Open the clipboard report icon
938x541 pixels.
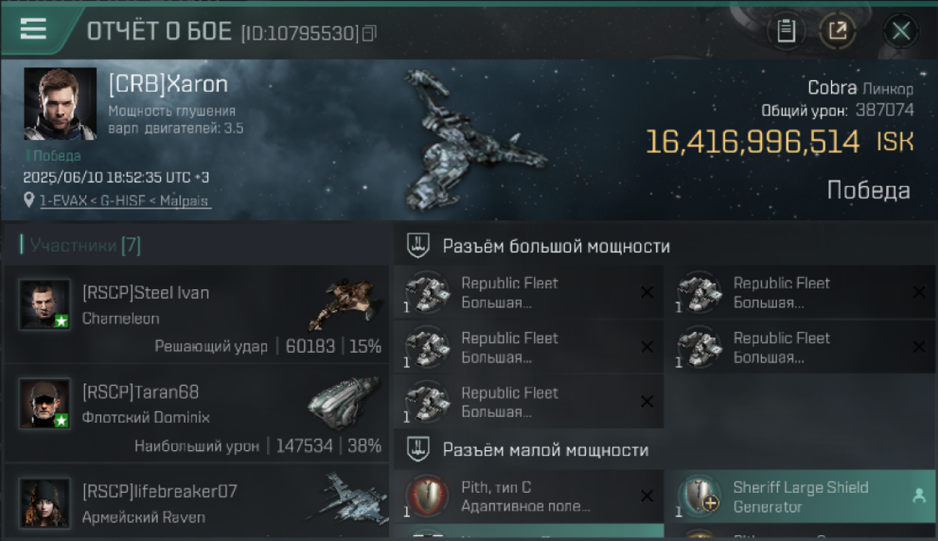click(x=786, y=31)
